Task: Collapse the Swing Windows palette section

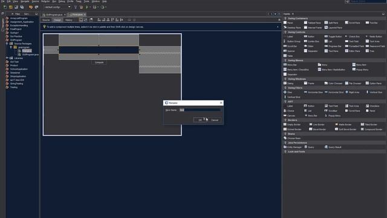Action: 285,79
